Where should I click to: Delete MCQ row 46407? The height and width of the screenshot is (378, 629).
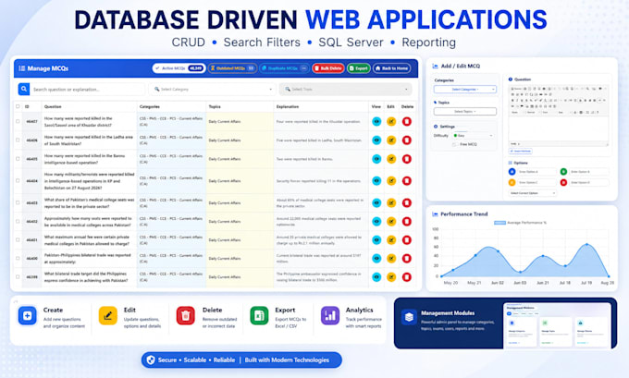click(x=407, y=121)
